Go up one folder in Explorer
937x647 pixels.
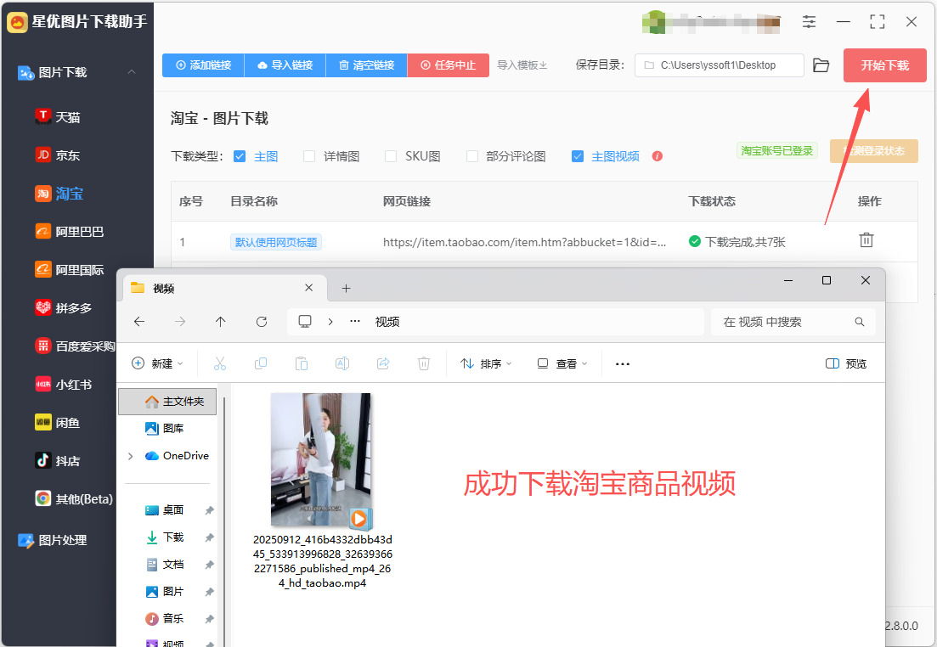pos(221,322)
